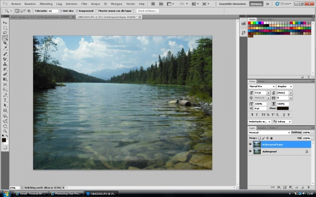This screenshot has height=197, width=316.
Task: Toggle Quick Mask mode
Action: [5, 148]
